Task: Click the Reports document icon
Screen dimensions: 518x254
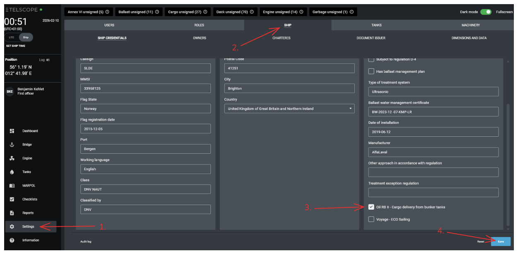Action: point(12,213)
